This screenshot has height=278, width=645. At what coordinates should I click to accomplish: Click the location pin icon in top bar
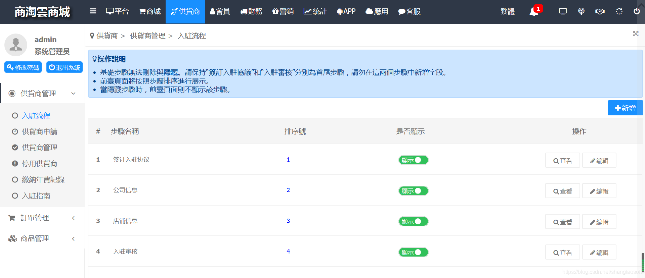coord(581,11)
